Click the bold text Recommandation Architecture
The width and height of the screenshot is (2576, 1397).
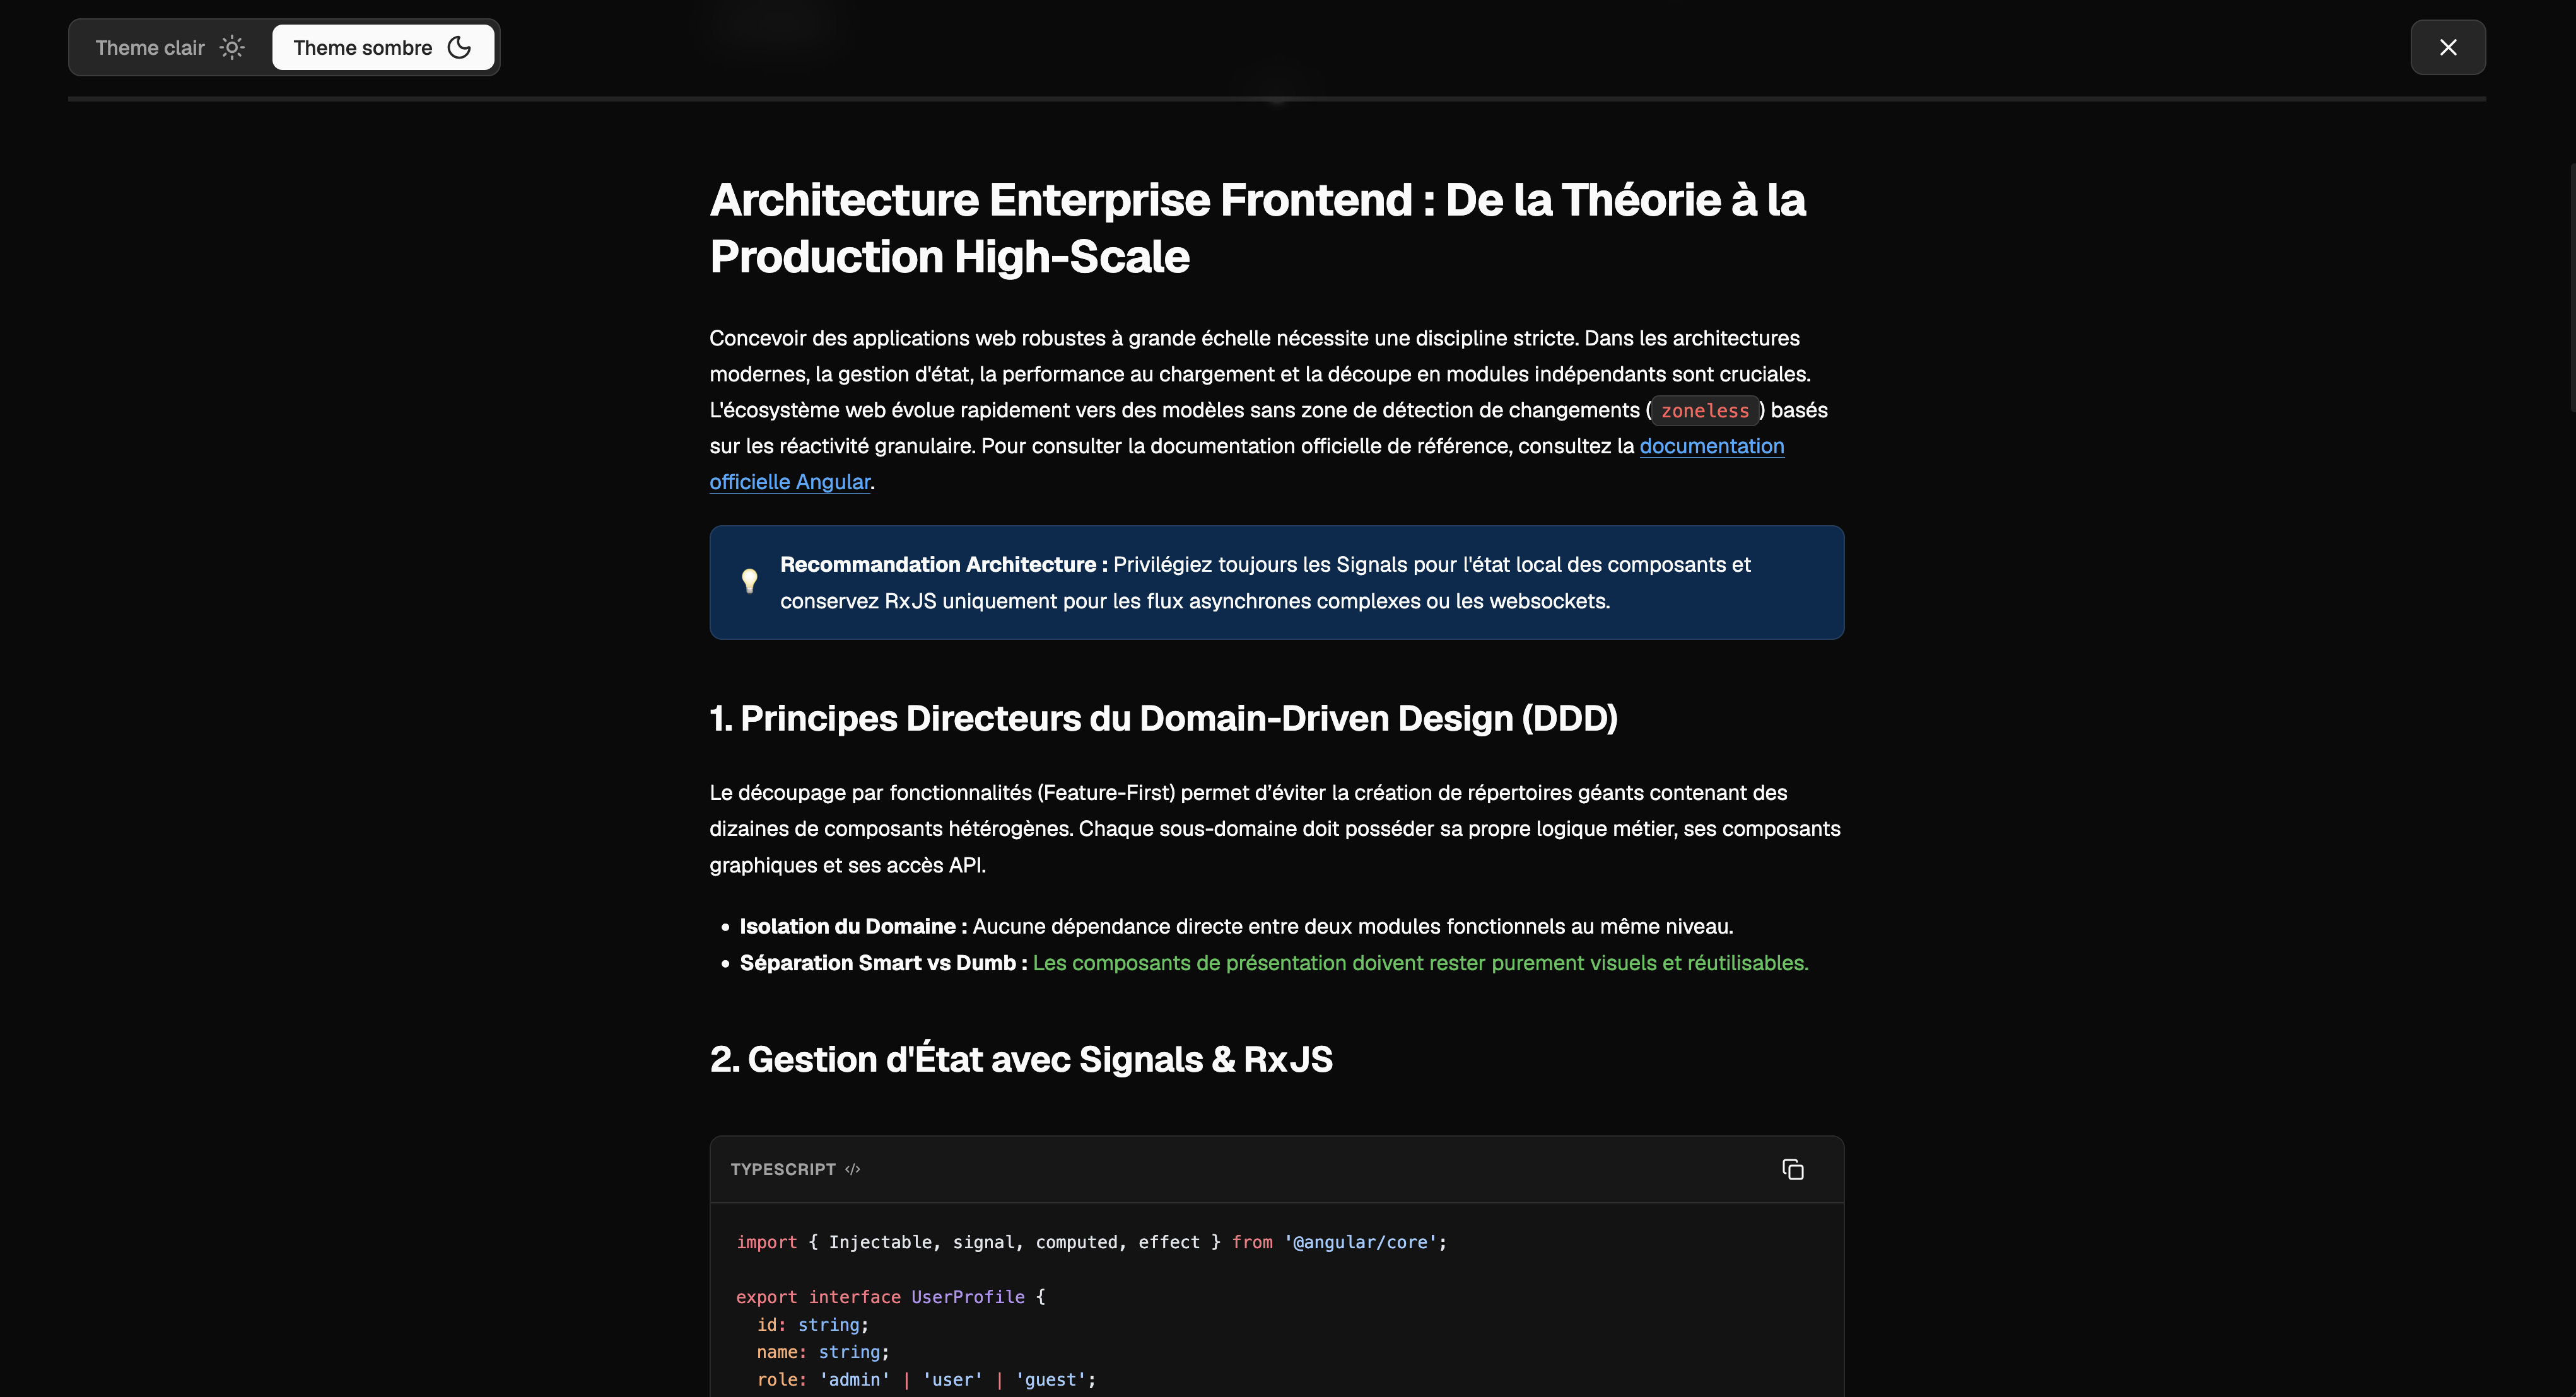943,565
